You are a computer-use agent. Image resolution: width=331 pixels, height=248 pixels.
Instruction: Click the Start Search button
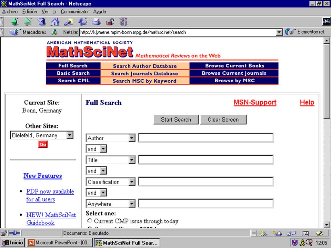click(176, 120)
